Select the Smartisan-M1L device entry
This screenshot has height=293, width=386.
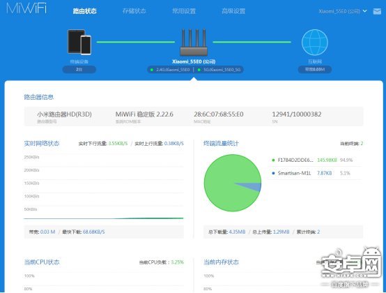(295, 173)
